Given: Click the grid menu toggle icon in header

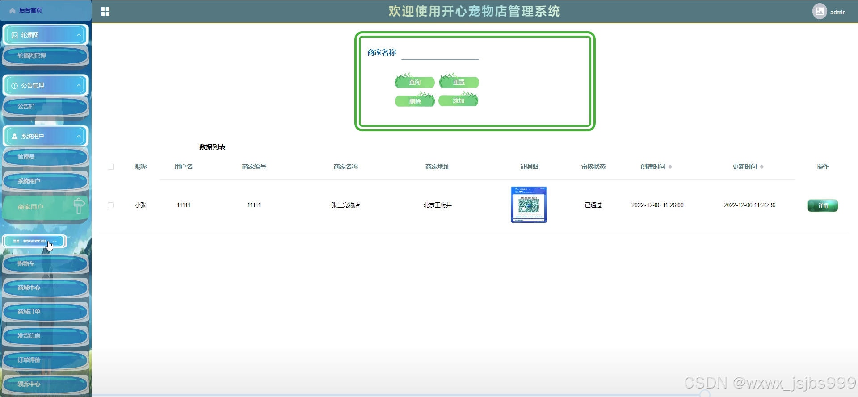Looking at the screenshot, I should coord(105,12).
